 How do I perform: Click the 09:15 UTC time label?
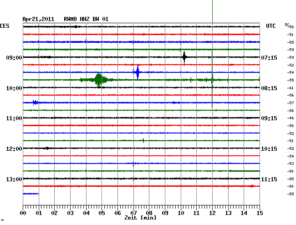(x=269, y=118)
